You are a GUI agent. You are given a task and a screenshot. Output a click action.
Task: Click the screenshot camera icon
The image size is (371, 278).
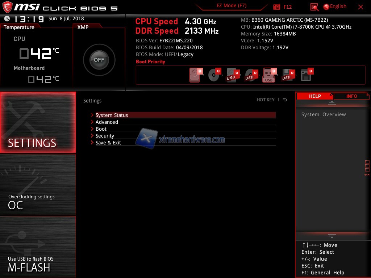click(x=277, y=7)
